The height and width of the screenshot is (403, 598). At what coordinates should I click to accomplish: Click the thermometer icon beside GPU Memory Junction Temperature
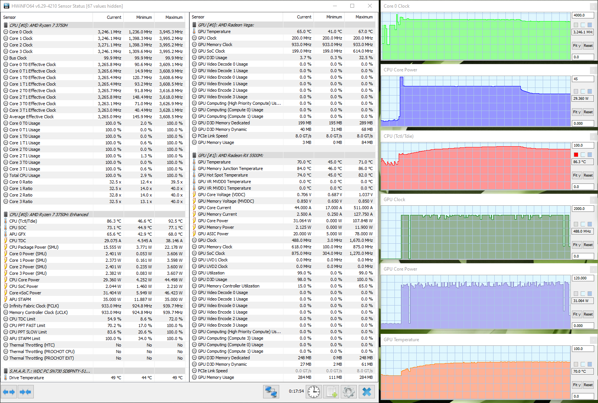194,168
